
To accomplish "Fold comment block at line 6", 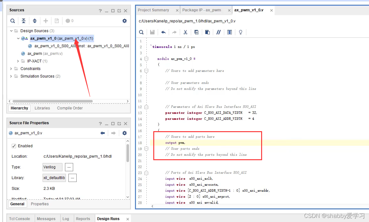I will tap(146, 71).
